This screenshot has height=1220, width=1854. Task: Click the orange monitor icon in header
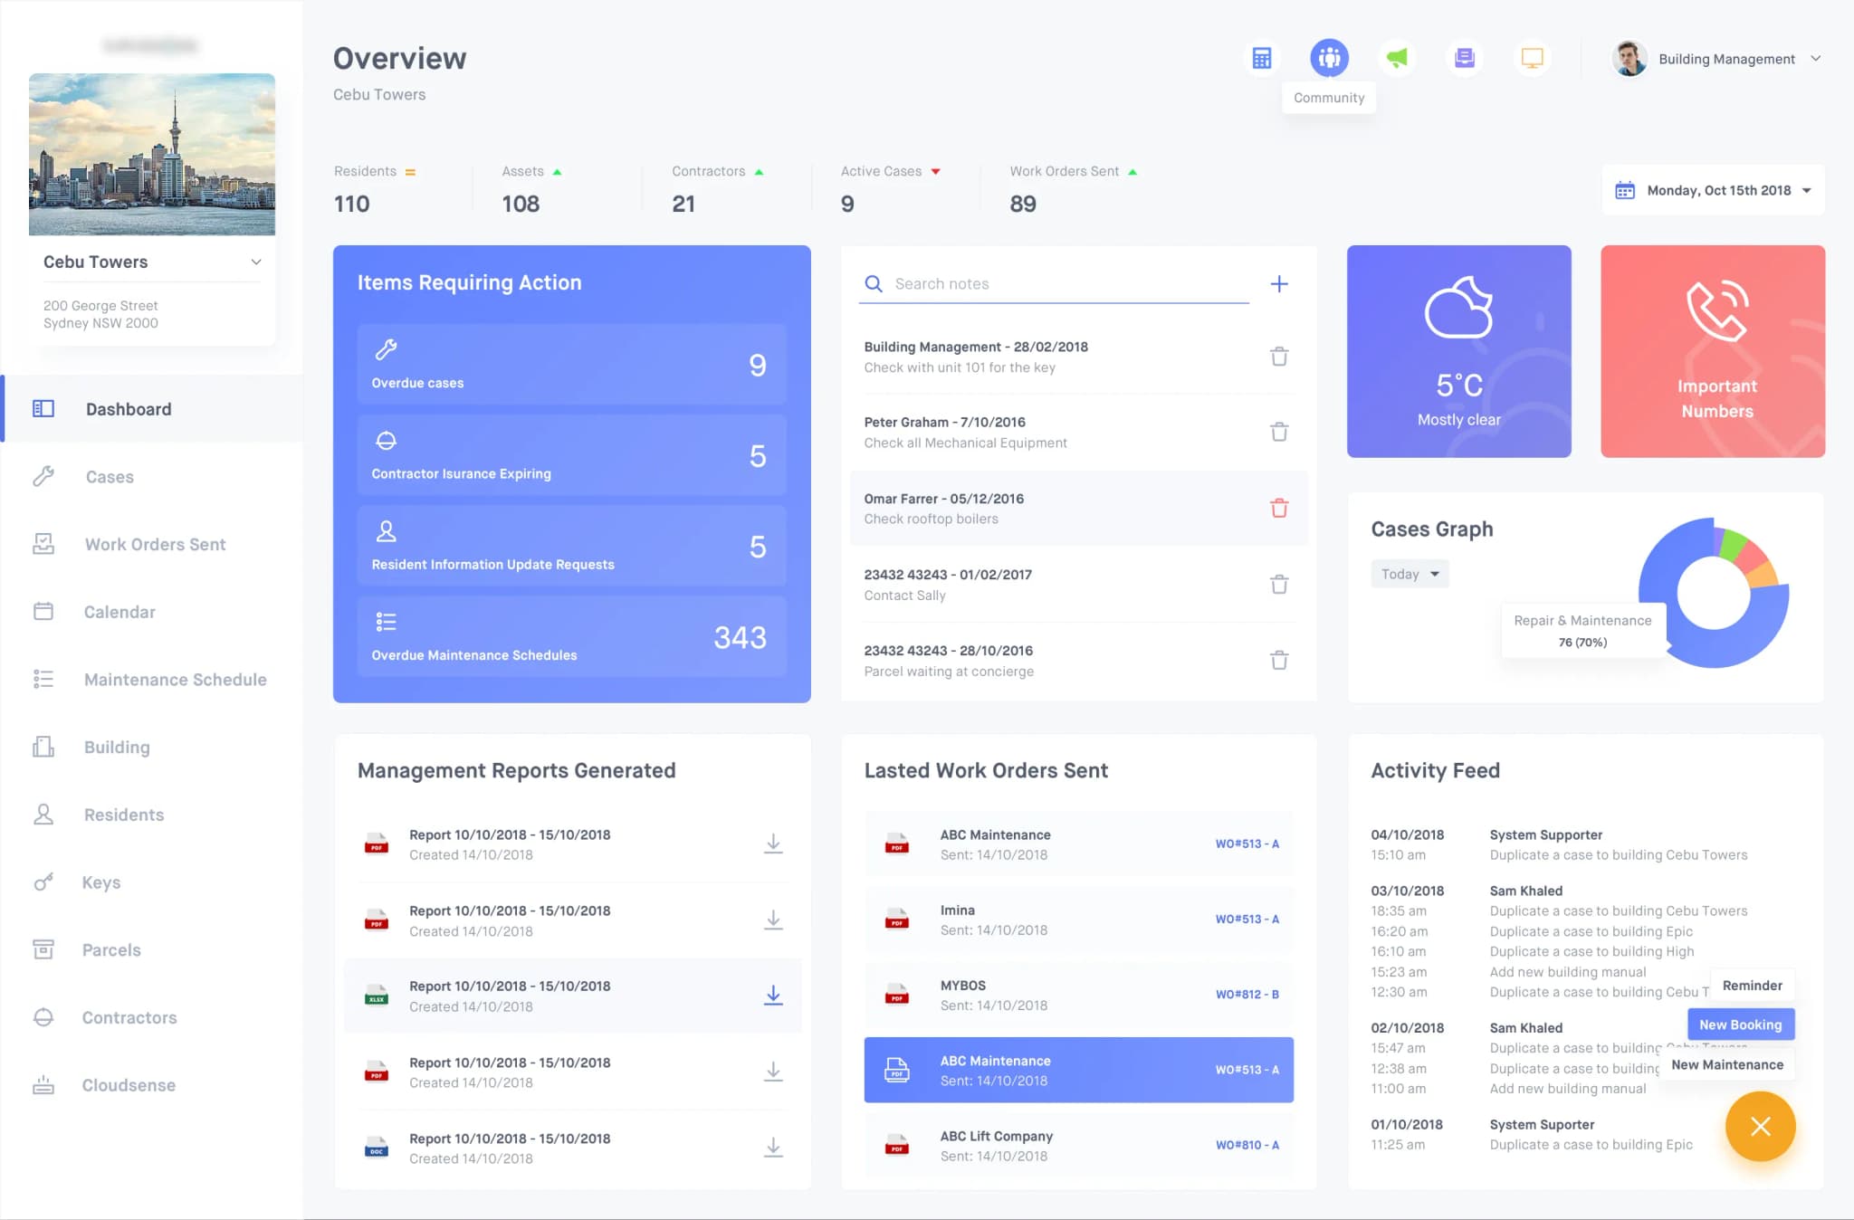tap(1532, 58)
